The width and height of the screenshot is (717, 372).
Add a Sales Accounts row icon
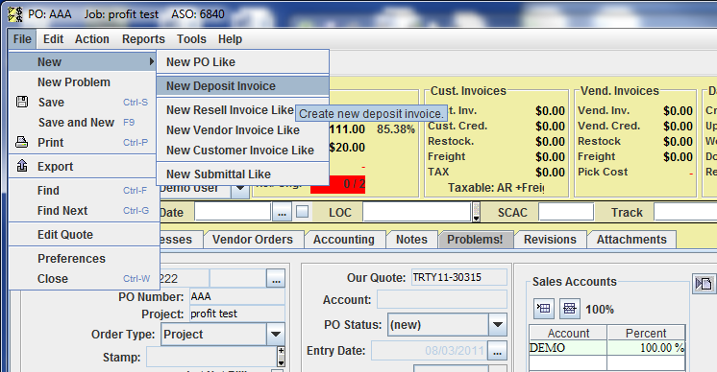point(544,309)
